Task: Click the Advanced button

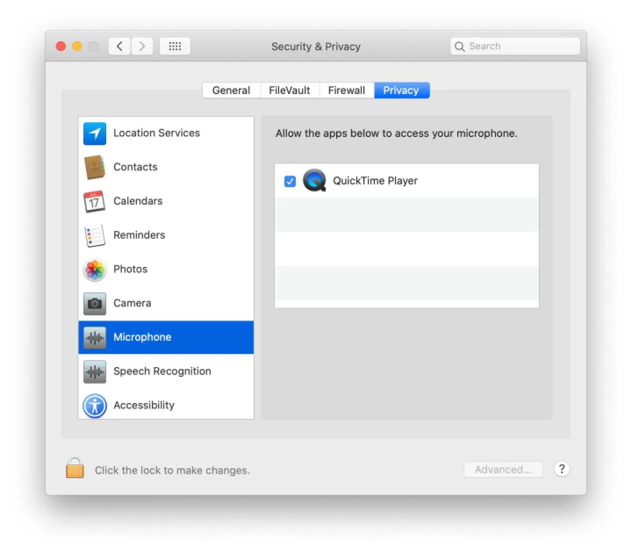Action: [x=503, y=469]
